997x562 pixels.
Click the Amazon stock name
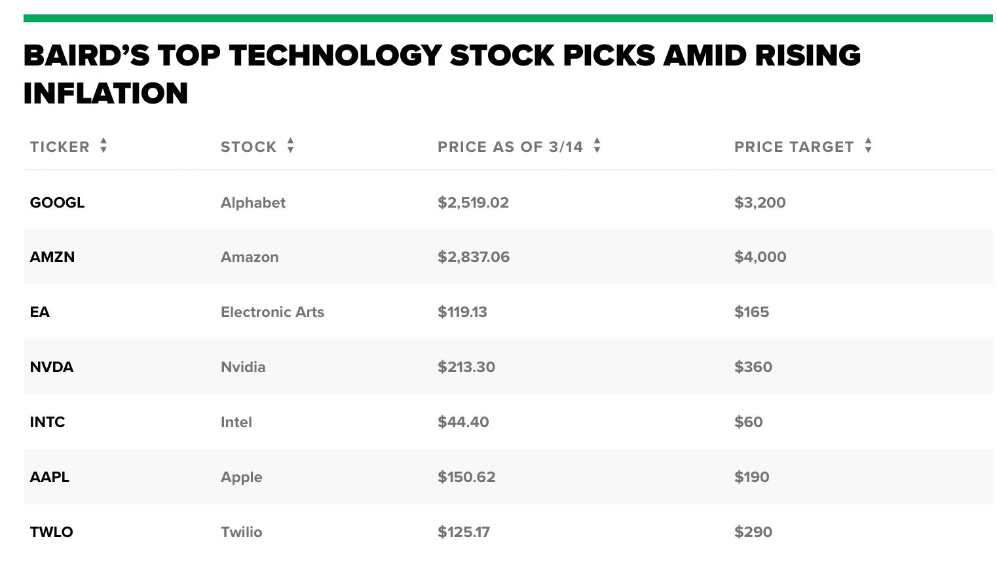click(x=249, y=257)
